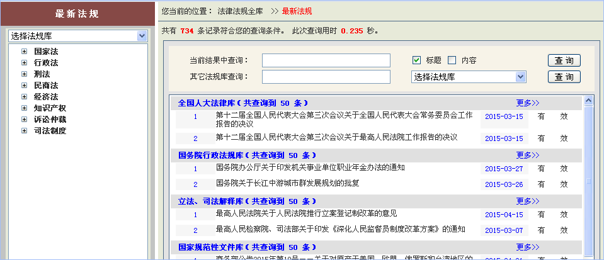Image resolution: width=604 pixels, height=260 pixels.
Task: Open 机关事业单位职业年金办法的通知 entry
Action: click(x=310, y=167)
